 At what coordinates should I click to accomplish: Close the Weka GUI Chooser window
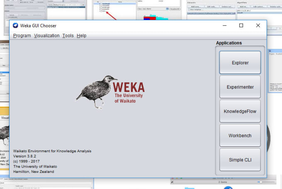[x=258, y=26]
